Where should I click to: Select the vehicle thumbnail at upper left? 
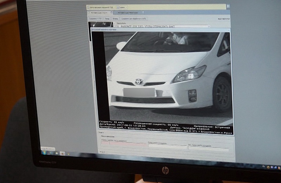point(99,25)
